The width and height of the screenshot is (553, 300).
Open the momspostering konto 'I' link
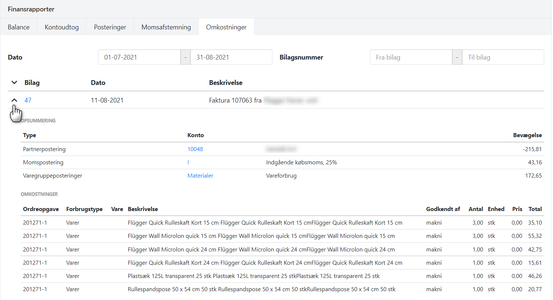point(188,162)
